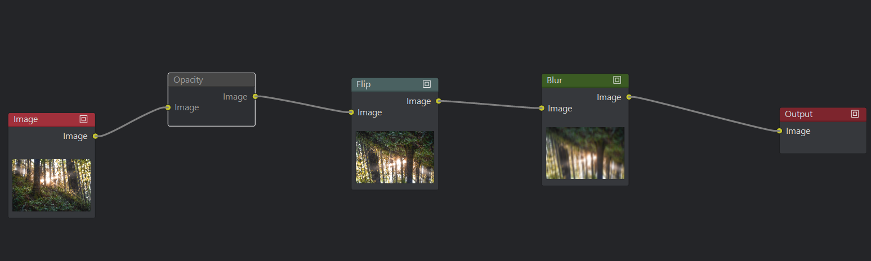871x261 pixels.
Task: Click the 'Image' input label on Flip node
Action: click(370, 112)
